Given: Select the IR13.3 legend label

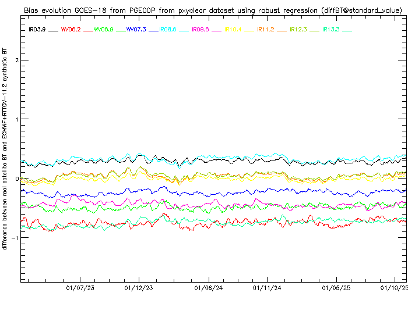Looking at the screenshot, I should click(331, 29).
